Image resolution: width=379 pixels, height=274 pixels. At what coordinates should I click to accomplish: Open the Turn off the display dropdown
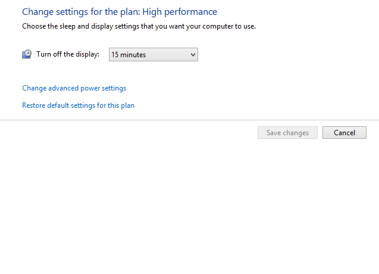tap(154, 54)
